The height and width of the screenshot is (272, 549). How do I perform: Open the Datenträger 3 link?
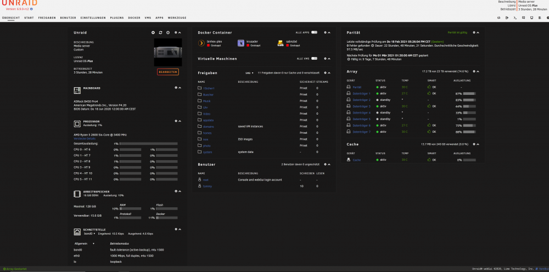coord(361,106)
